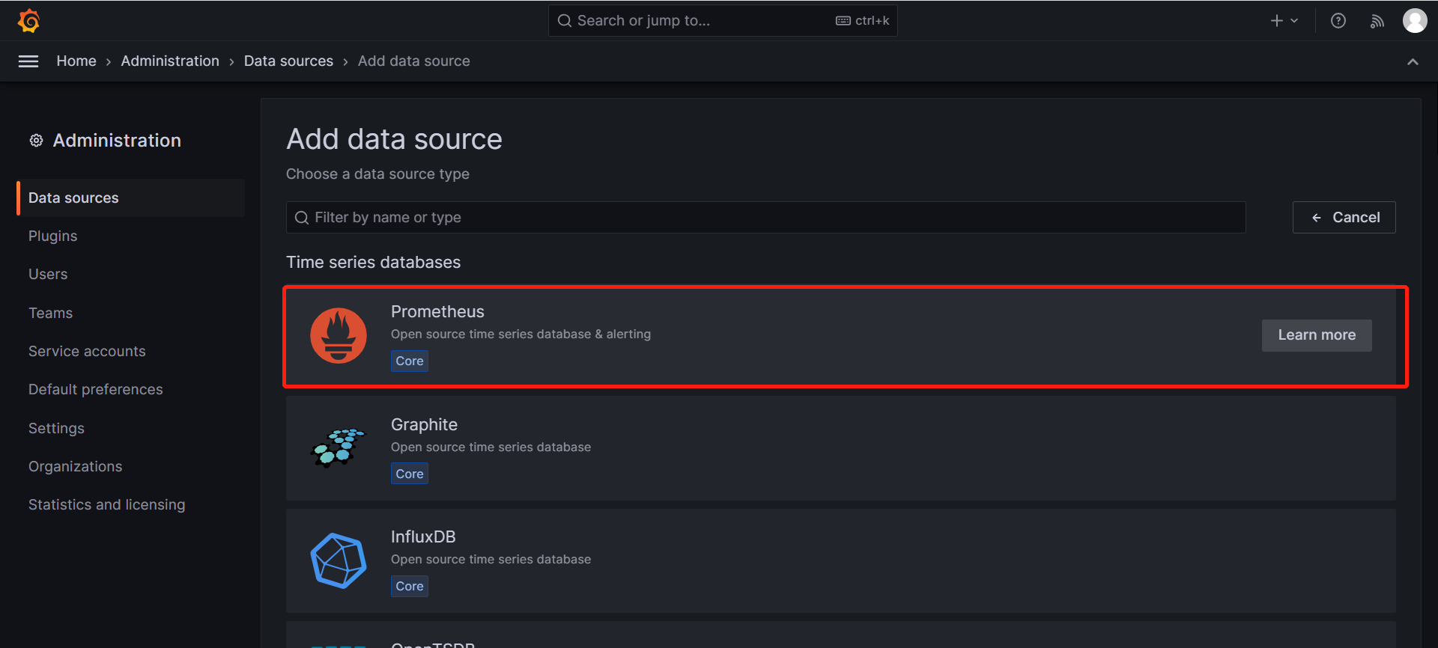Open the news feed RSS icon
This screenshot has height=648, width=1438.
1377,21
